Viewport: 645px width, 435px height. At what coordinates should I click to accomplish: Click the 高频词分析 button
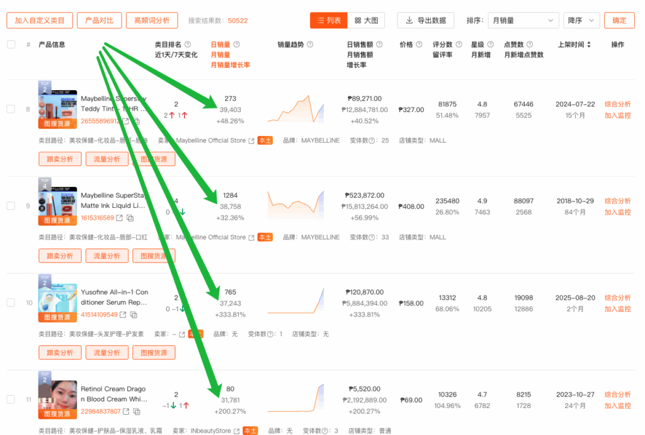coord(152,21)
